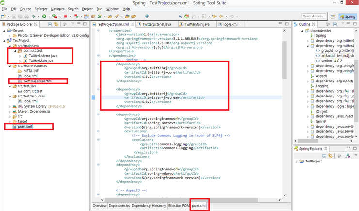Collapse the TestProject tree node

4,41
